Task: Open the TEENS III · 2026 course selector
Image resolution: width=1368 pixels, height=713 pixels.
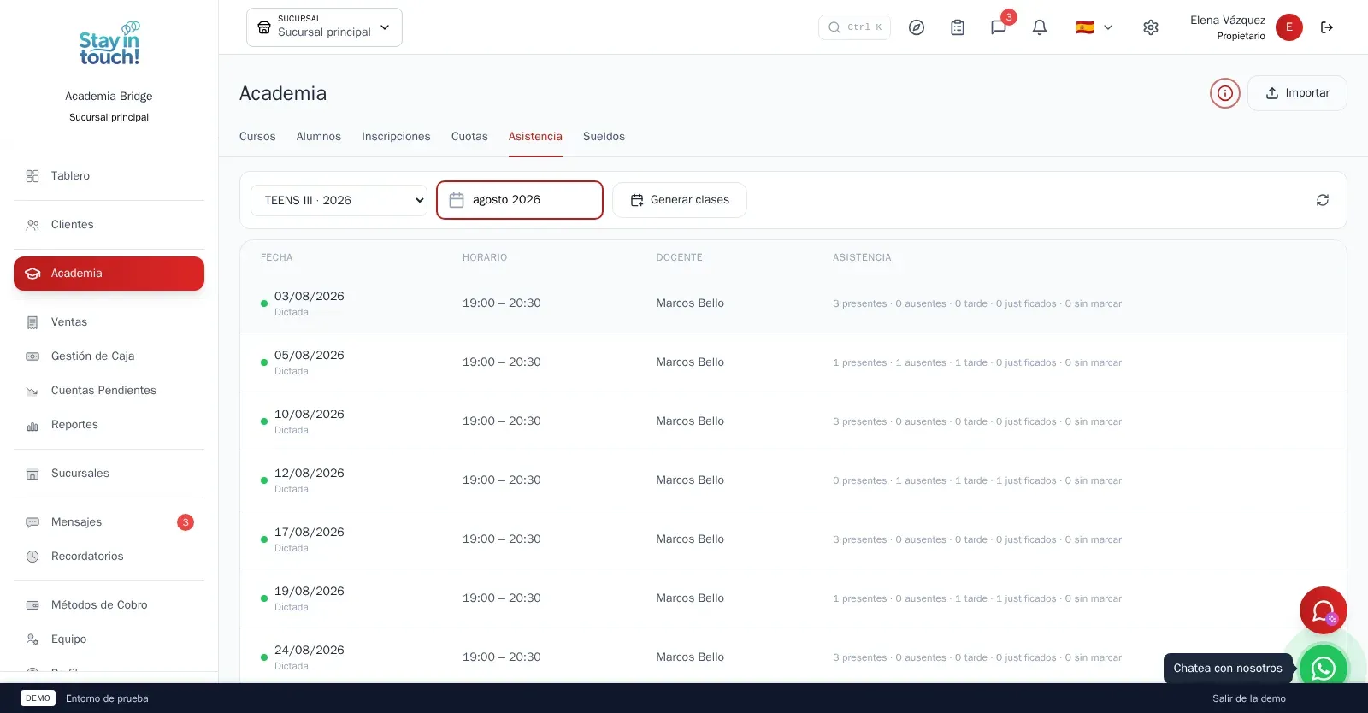Action: [339, 200]
